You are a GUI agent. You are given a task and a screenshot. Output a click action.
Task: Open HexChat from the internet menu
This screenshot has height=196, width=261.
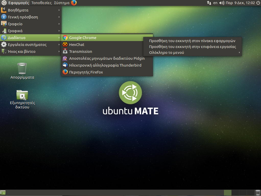[77, 45]
